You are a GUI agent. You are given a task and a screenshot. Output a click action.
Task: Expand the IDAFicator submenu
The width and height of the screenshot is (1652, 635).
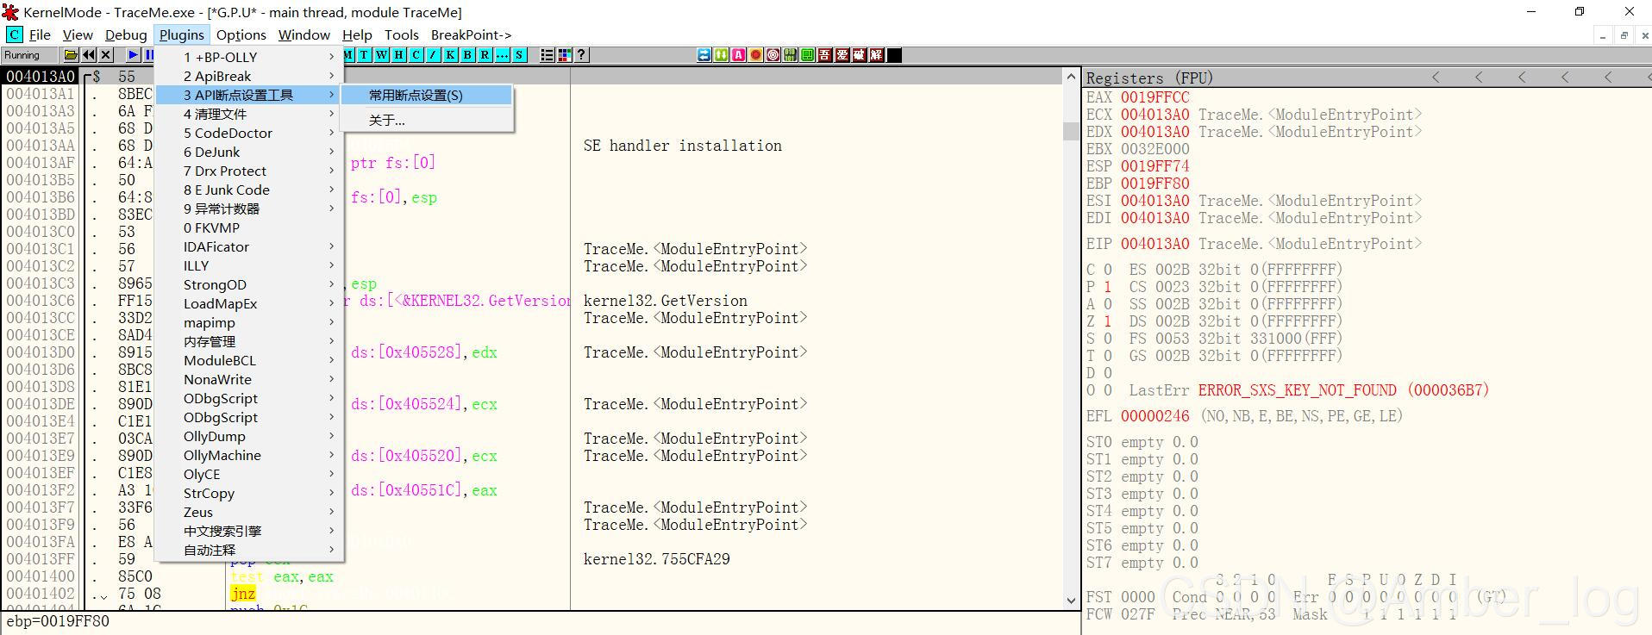250,246
